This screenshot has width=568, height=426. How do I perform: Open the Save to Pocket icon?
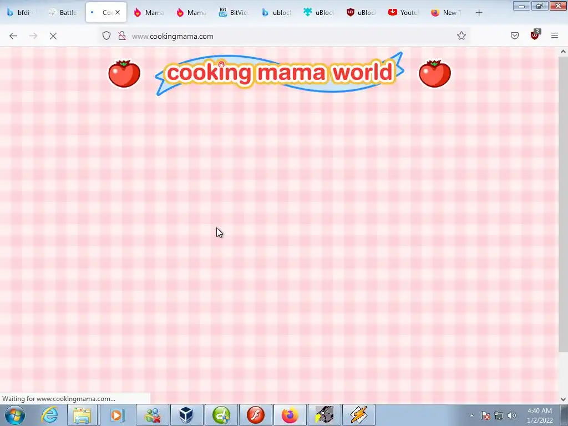[515, 35]
